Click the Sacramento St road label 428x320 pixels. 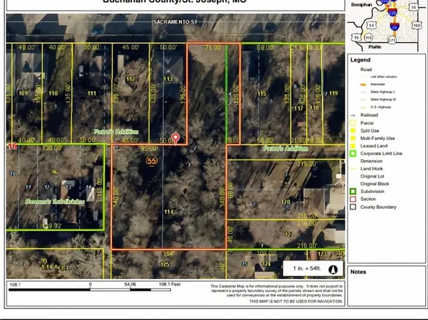pos(175,22)
